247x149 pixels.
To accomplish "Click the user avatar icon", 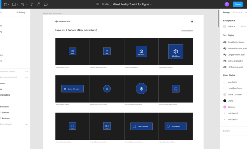I will tap(227, 4).
